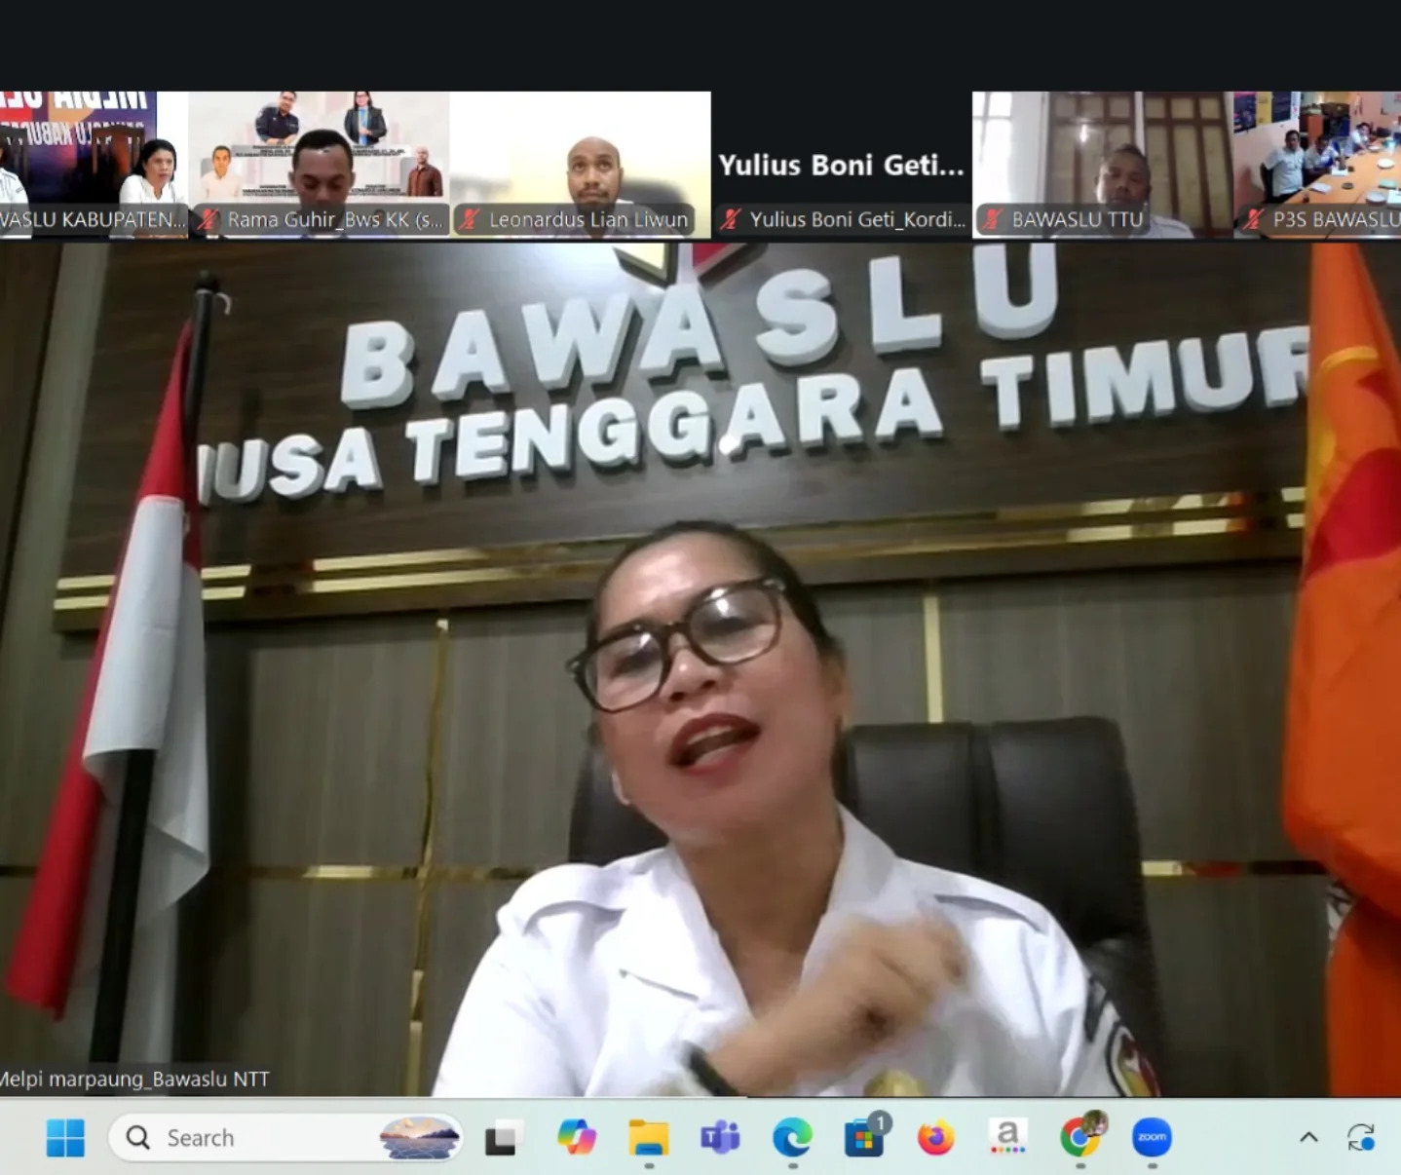Select the Leonardus Lian Liwun video thumbnail

(581, 164)
